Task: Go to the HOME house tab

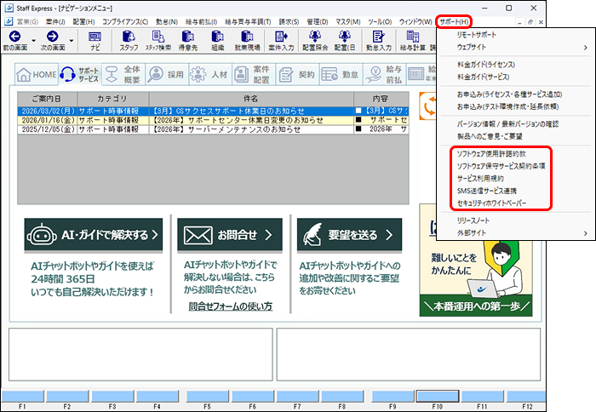Action: pyautogui.click(x=37, y=75)
